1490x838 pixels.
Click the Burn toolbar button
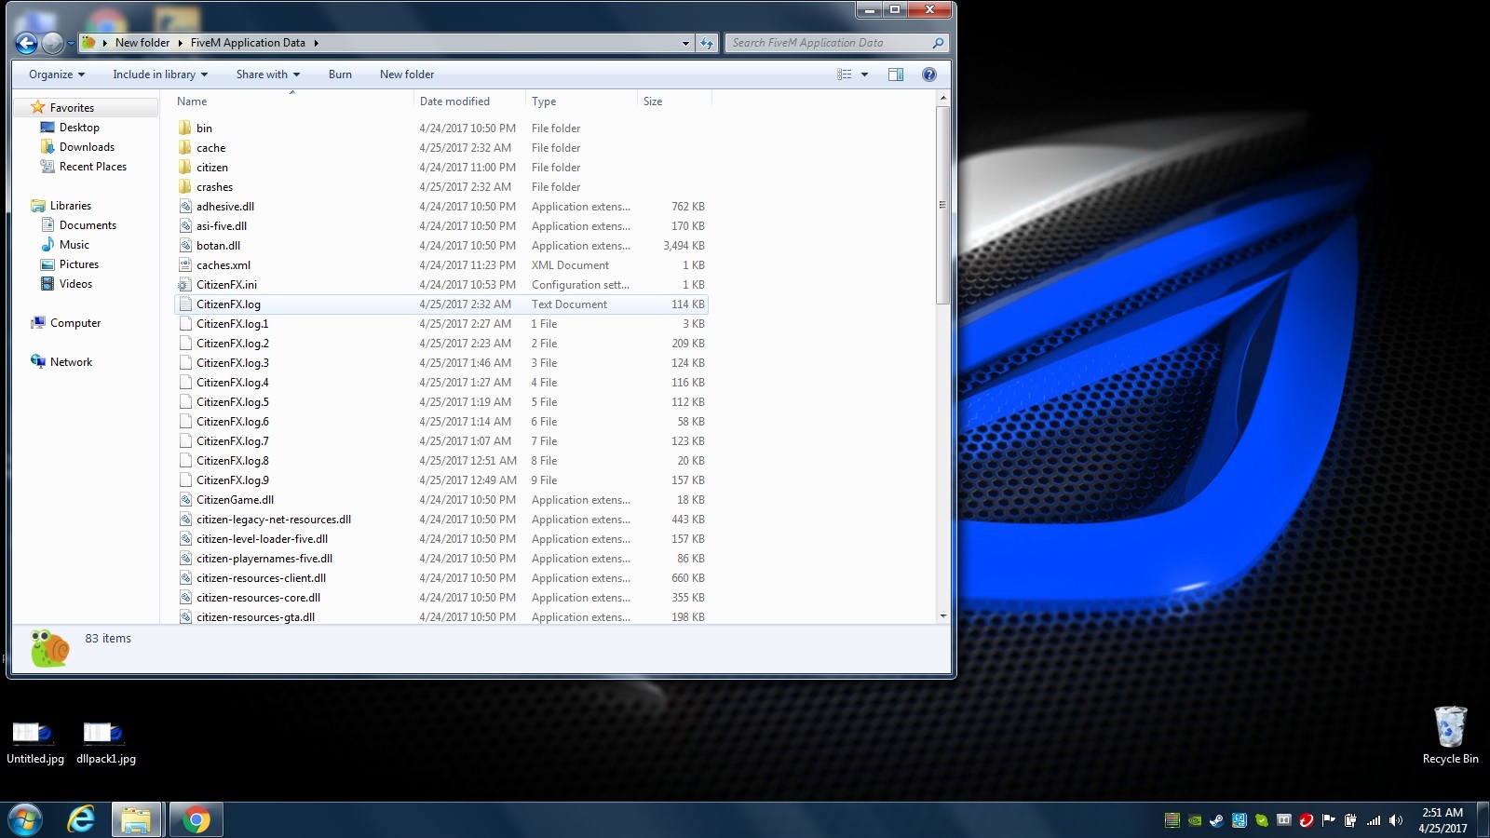(x=340, y=74)
